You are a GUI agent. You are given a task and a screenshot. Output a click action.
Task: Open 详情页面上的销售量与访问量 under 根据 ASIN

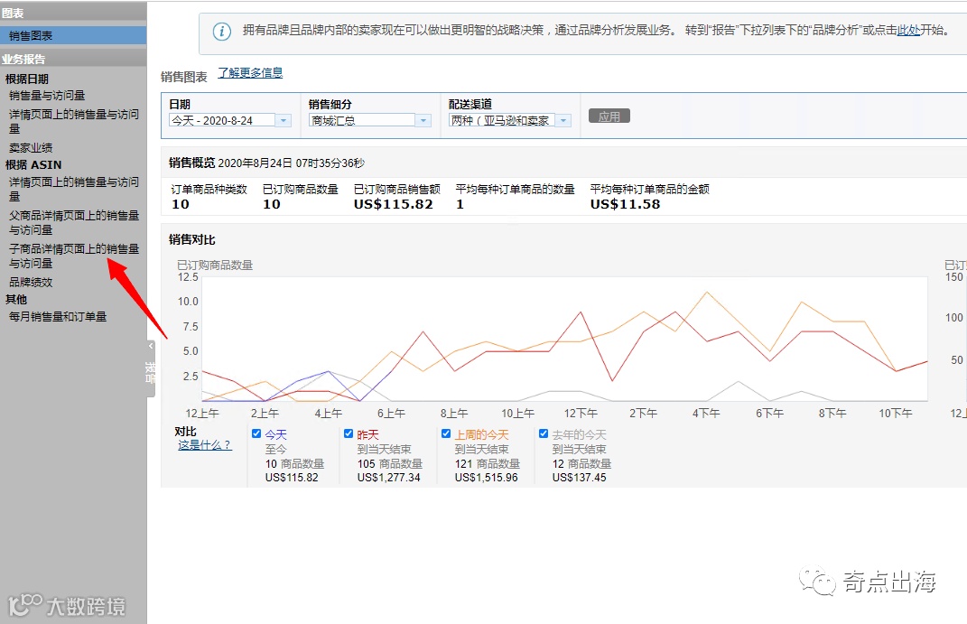point(73,190)
